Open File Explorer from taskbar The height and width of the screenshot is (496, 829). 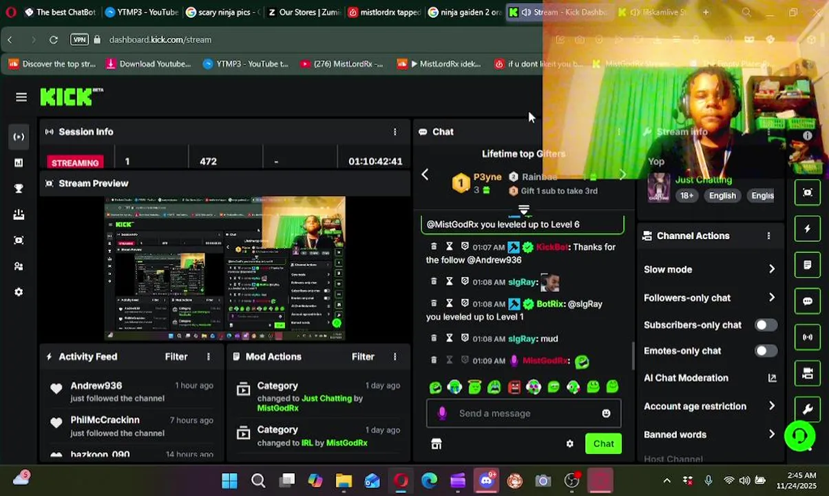click(344, 481)
